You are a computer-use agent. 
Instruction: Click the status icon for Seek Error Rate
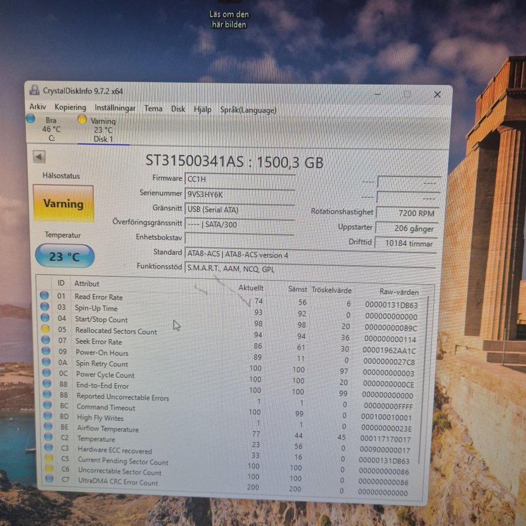(46, 340)
